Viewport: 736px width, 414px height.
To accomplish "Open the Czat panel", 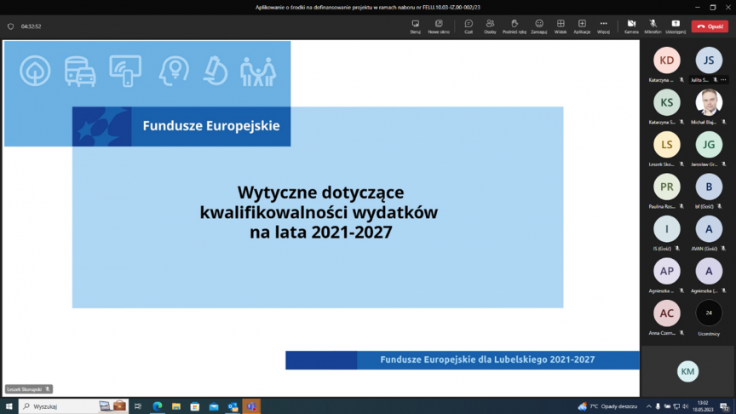I will [x=469, y=26].
